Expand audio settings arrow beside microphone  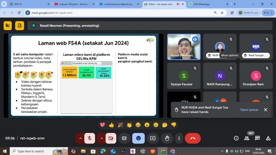pos(80,138)
